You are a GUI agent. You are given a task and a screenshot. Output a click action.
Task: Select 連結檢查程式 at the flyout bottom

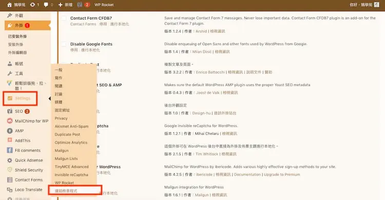[66, 191]
